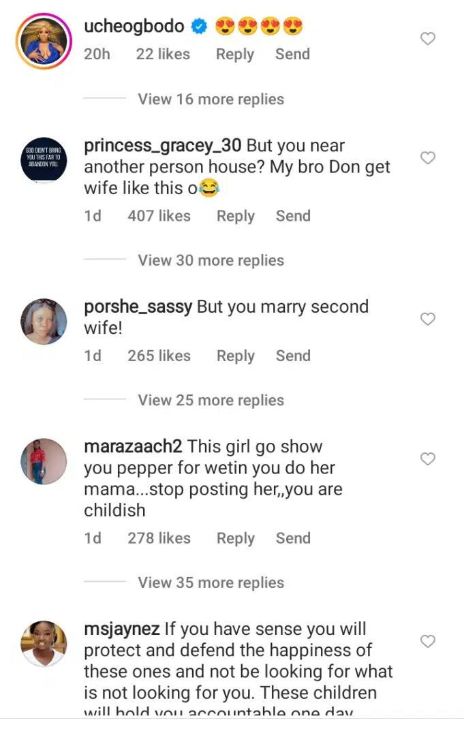Open the msjaynez username link
The height and width of the screenshot is (731, 464).
tap(121, 629)
